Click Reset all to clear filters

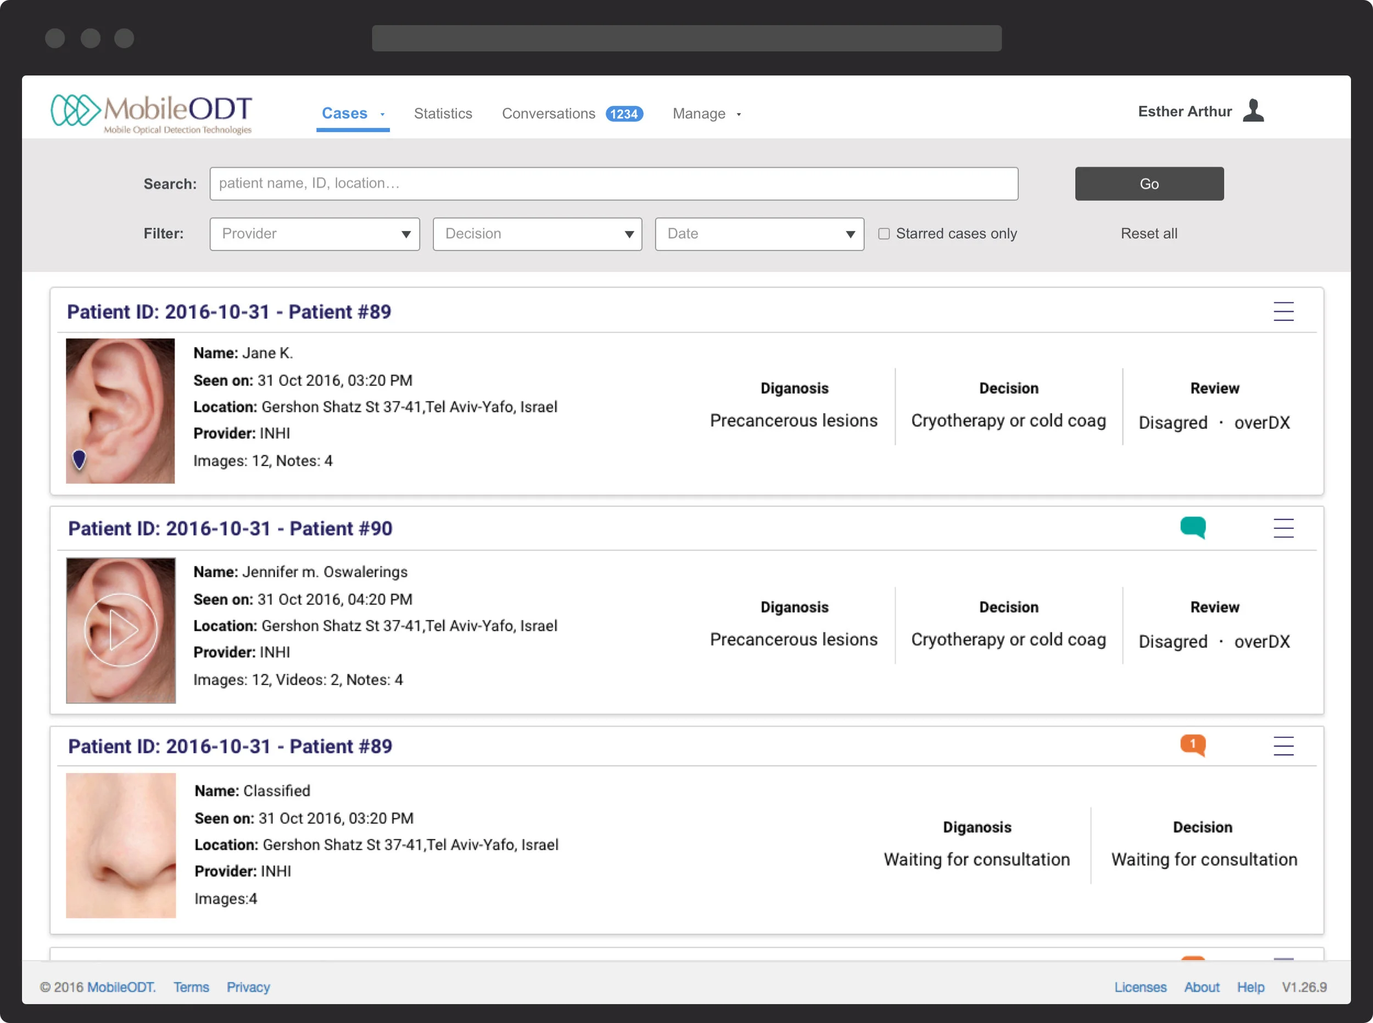coord(1148,233)
